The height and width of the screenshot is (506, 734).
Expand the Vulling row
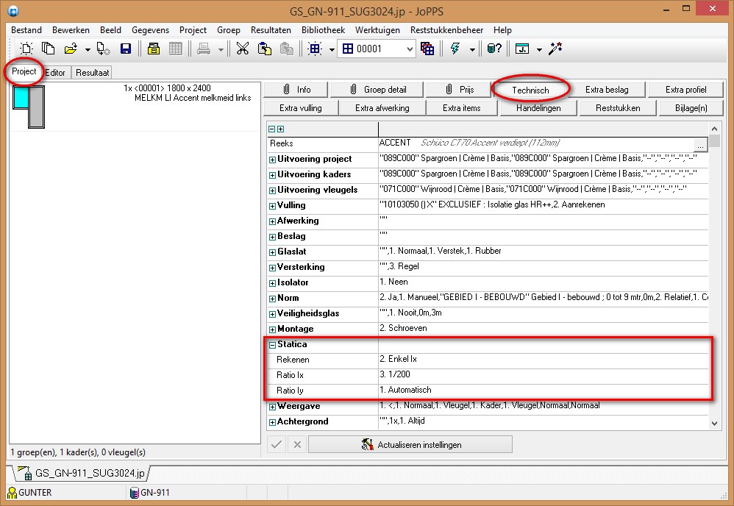(x=272, y=206)
